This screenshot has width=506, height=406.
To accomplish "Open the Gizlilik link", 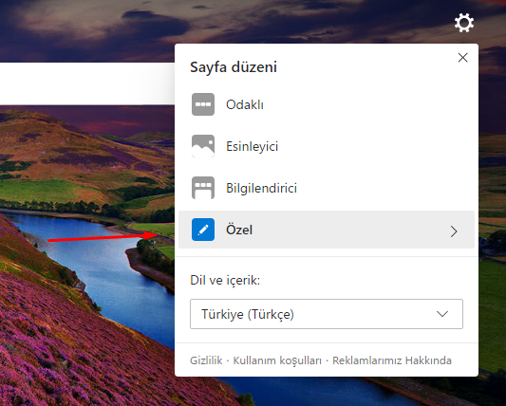I will coord(206,360).
